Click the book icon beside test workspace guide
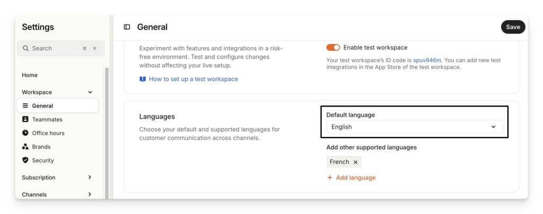The image size is (543, 214). pos(143,79)
